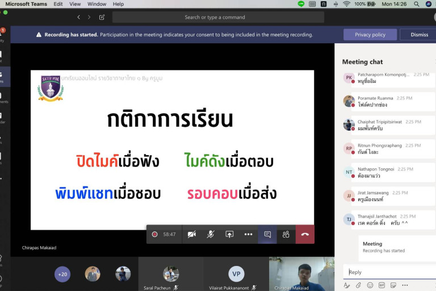Attach a file to the chat reply
The width and height of the screenshot is (436, 291).
[358, 285]
